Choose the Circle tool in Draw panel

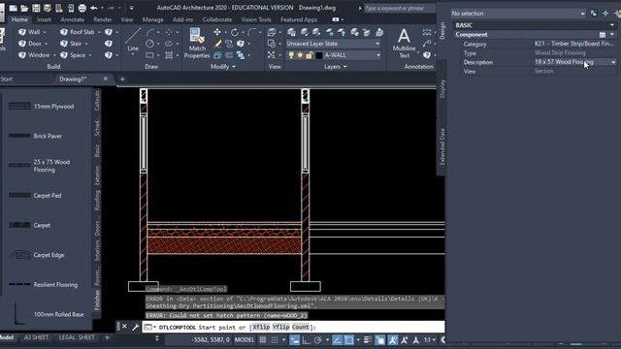point(149,44)
